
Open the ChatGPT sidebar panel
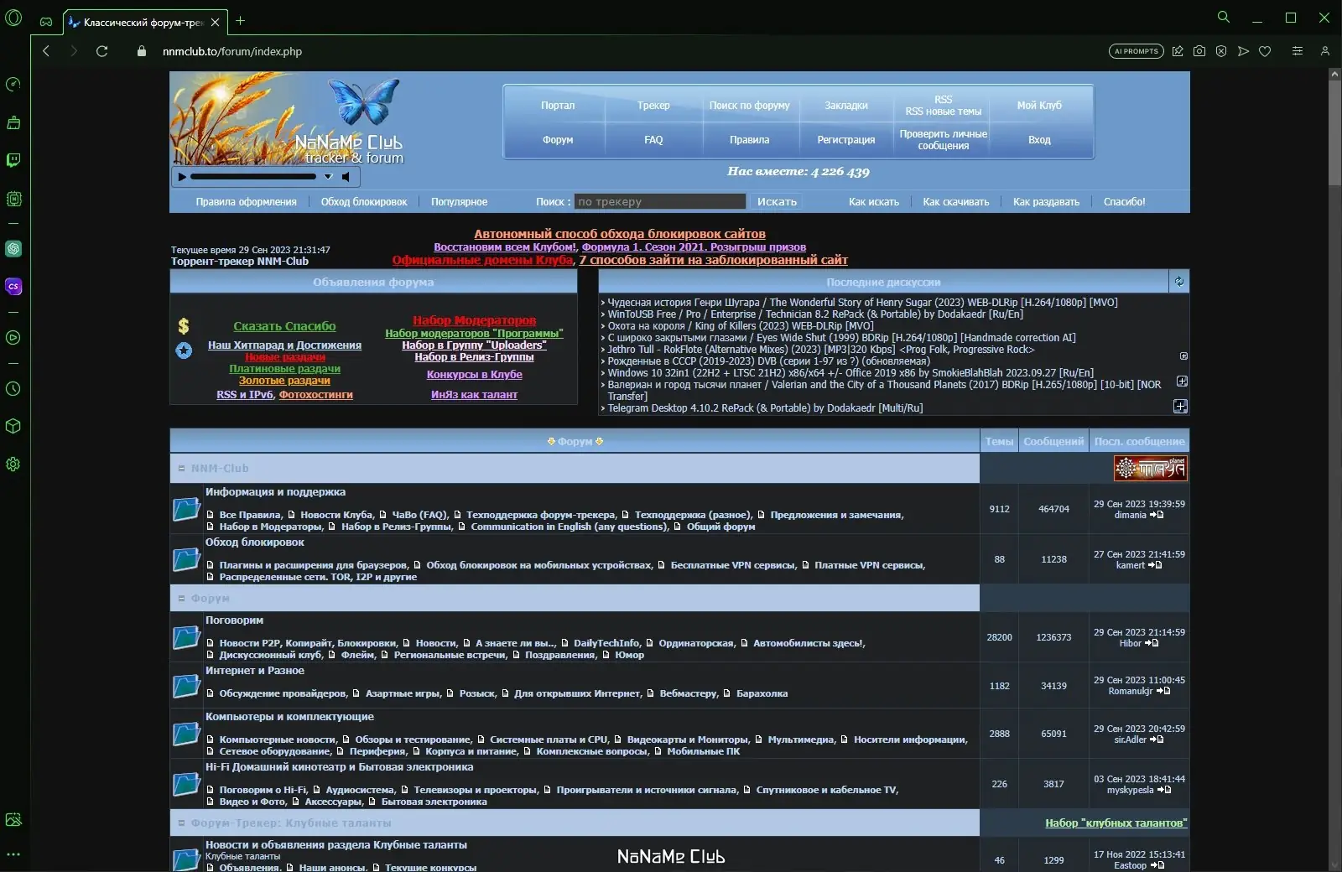click(13, 248)
